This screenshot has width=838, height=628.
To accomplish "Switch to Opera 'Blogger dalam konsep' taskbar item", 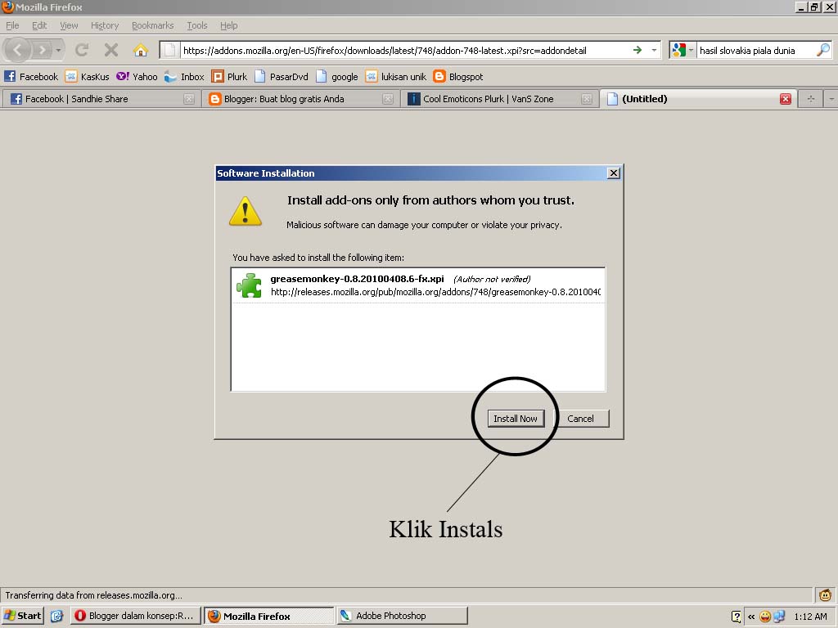I will point(136,616).
